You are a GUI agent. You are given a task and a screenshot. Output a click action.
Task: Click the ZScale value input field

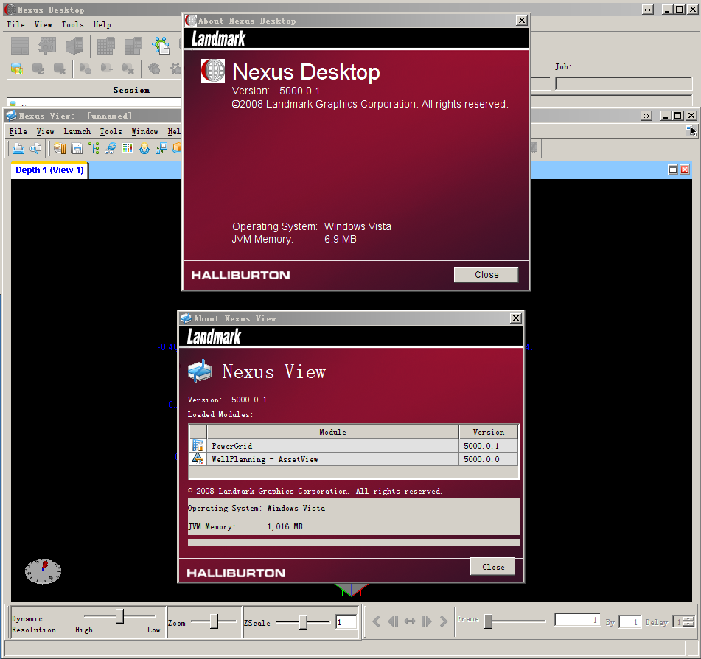coord(346,622)
